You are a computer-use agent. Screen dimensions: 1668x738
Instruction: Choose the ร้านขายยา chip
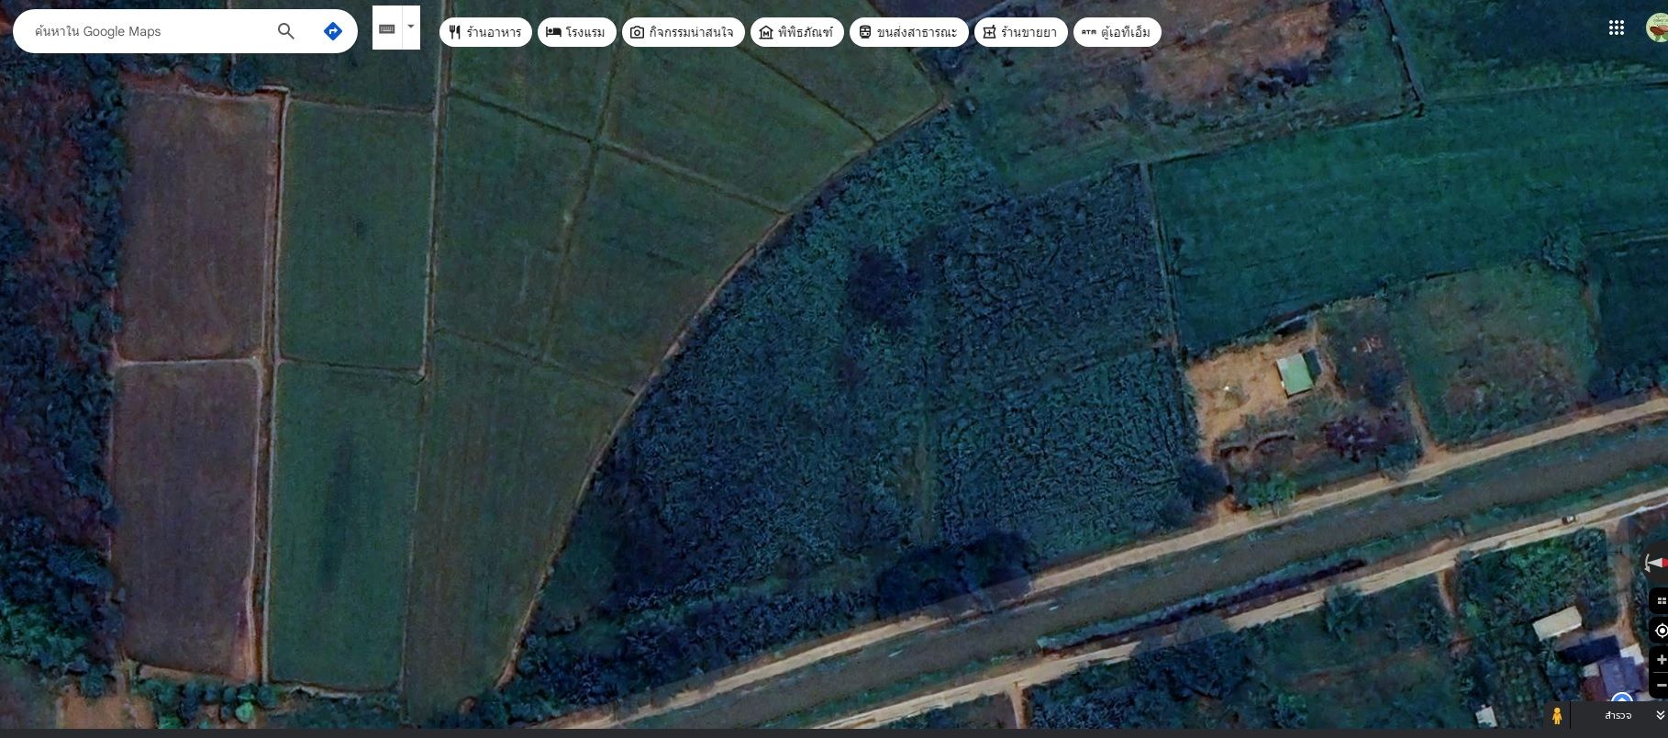tap(1020, 32)
